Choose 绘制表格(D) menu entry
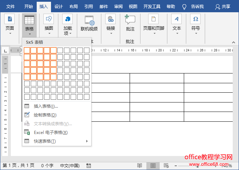 [57, 115]
